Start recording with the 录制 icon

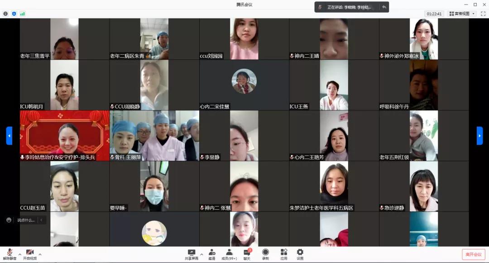coord(265,254)
